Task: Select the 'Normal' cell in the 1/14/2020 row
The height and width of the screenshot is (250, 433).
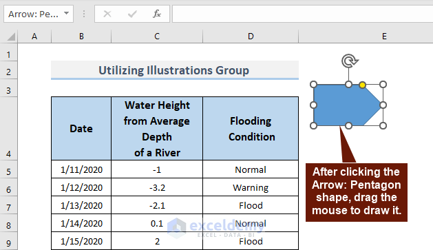Action: pos(251,223)
